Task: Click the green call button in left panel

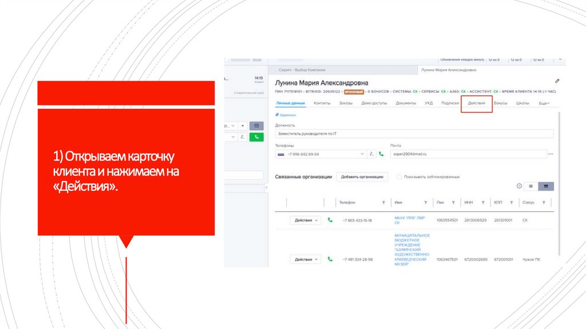Action: pos(256,137)
